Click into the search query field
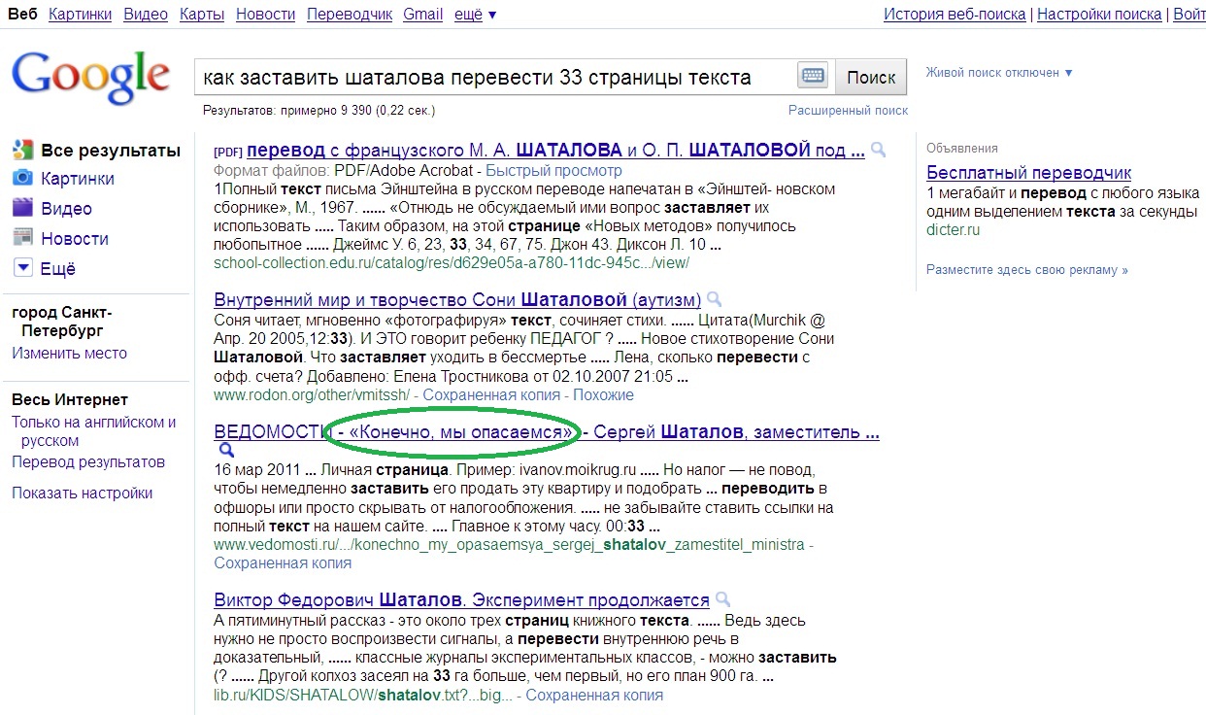1206x715 pixels. pos(494,77)
